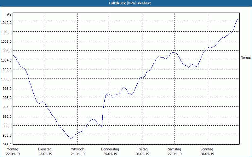Select the Samstag day label
Screen dimensions: 252x157
coord(175,149)
